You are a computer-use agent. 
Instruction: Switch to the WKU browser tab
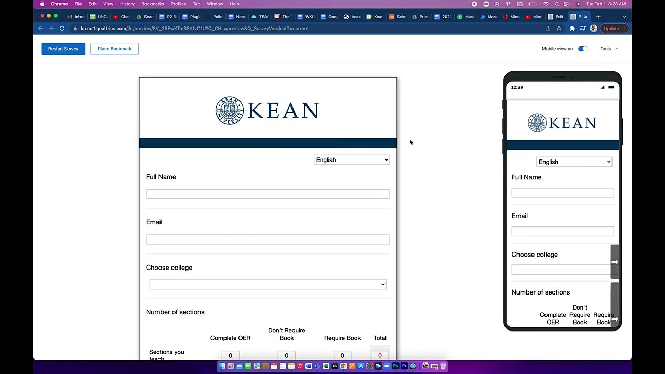click(305, 17)
